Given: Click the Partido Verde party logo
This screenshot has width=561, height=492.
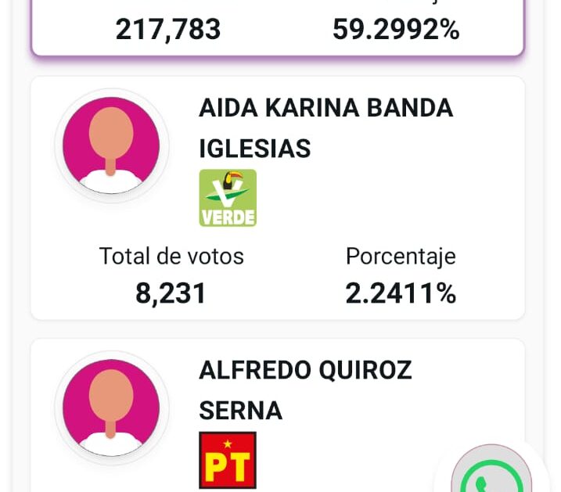Looking at the screenshot, I should coord(228,198).
